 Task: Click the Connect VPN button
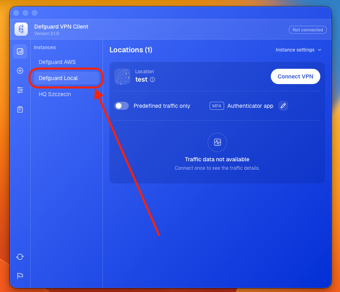295,76
